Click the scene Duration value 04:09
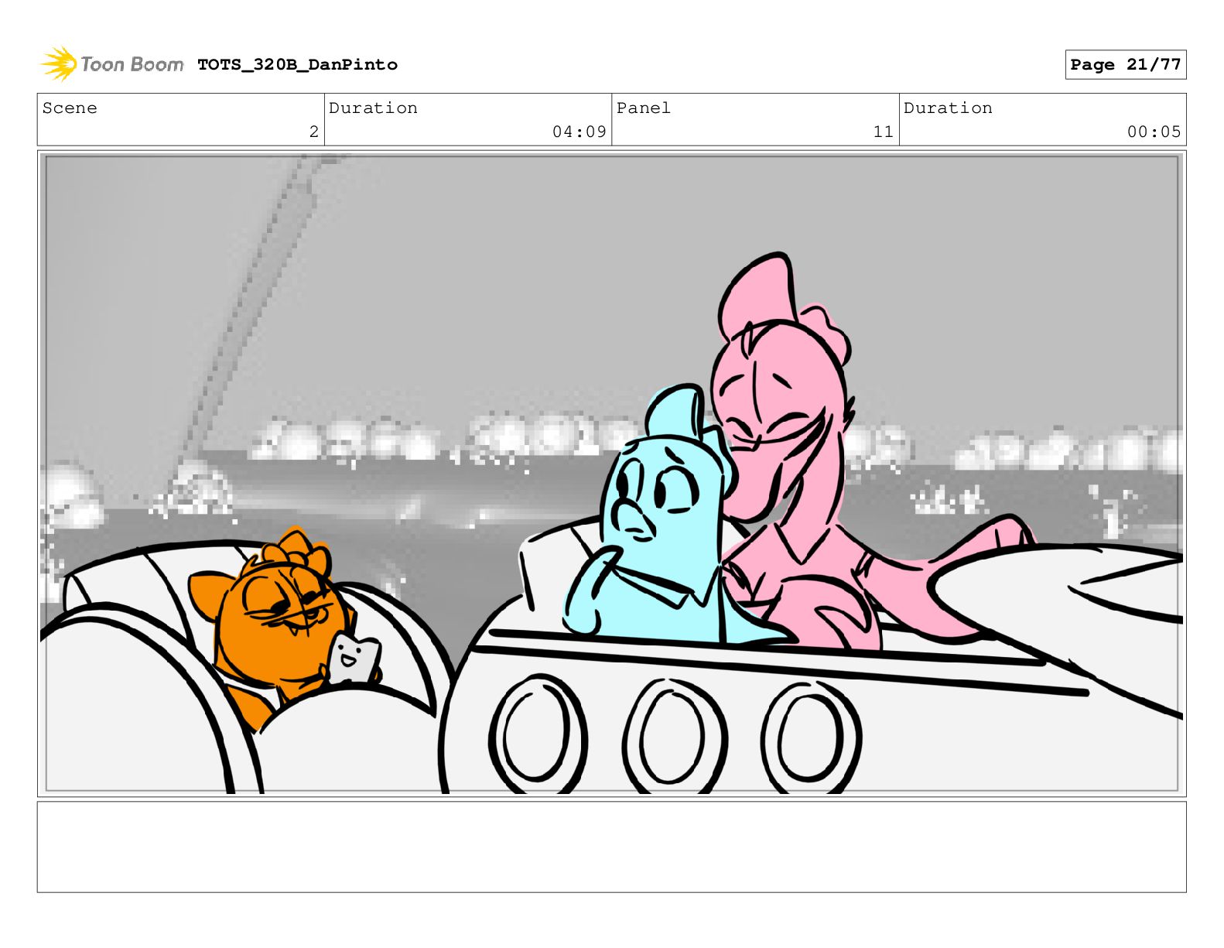The image size is (1224, 948). (x=580, y=132)
